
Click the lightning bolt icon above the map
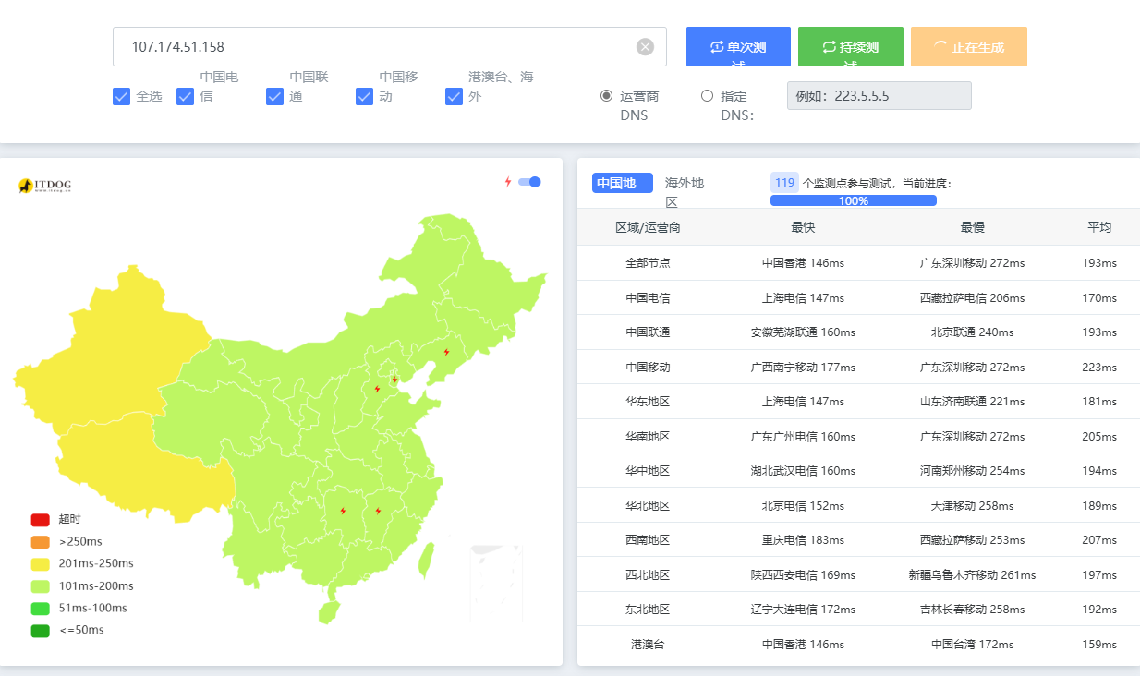506,182
